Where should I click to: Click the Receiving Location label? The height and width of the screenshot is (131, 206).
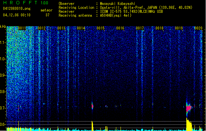76,8
